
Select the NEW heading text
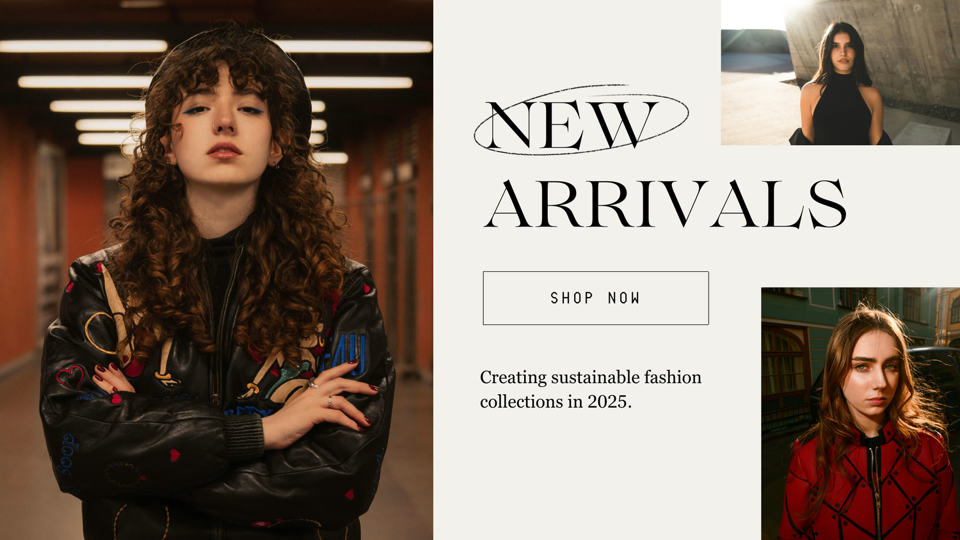(572, 124)
